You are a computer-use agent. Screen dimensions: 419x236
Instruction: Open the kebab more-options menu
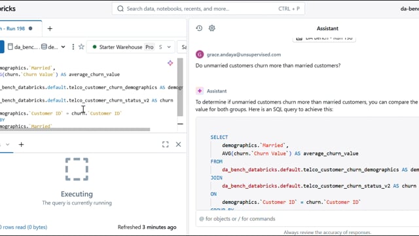[x=73, y=47]
